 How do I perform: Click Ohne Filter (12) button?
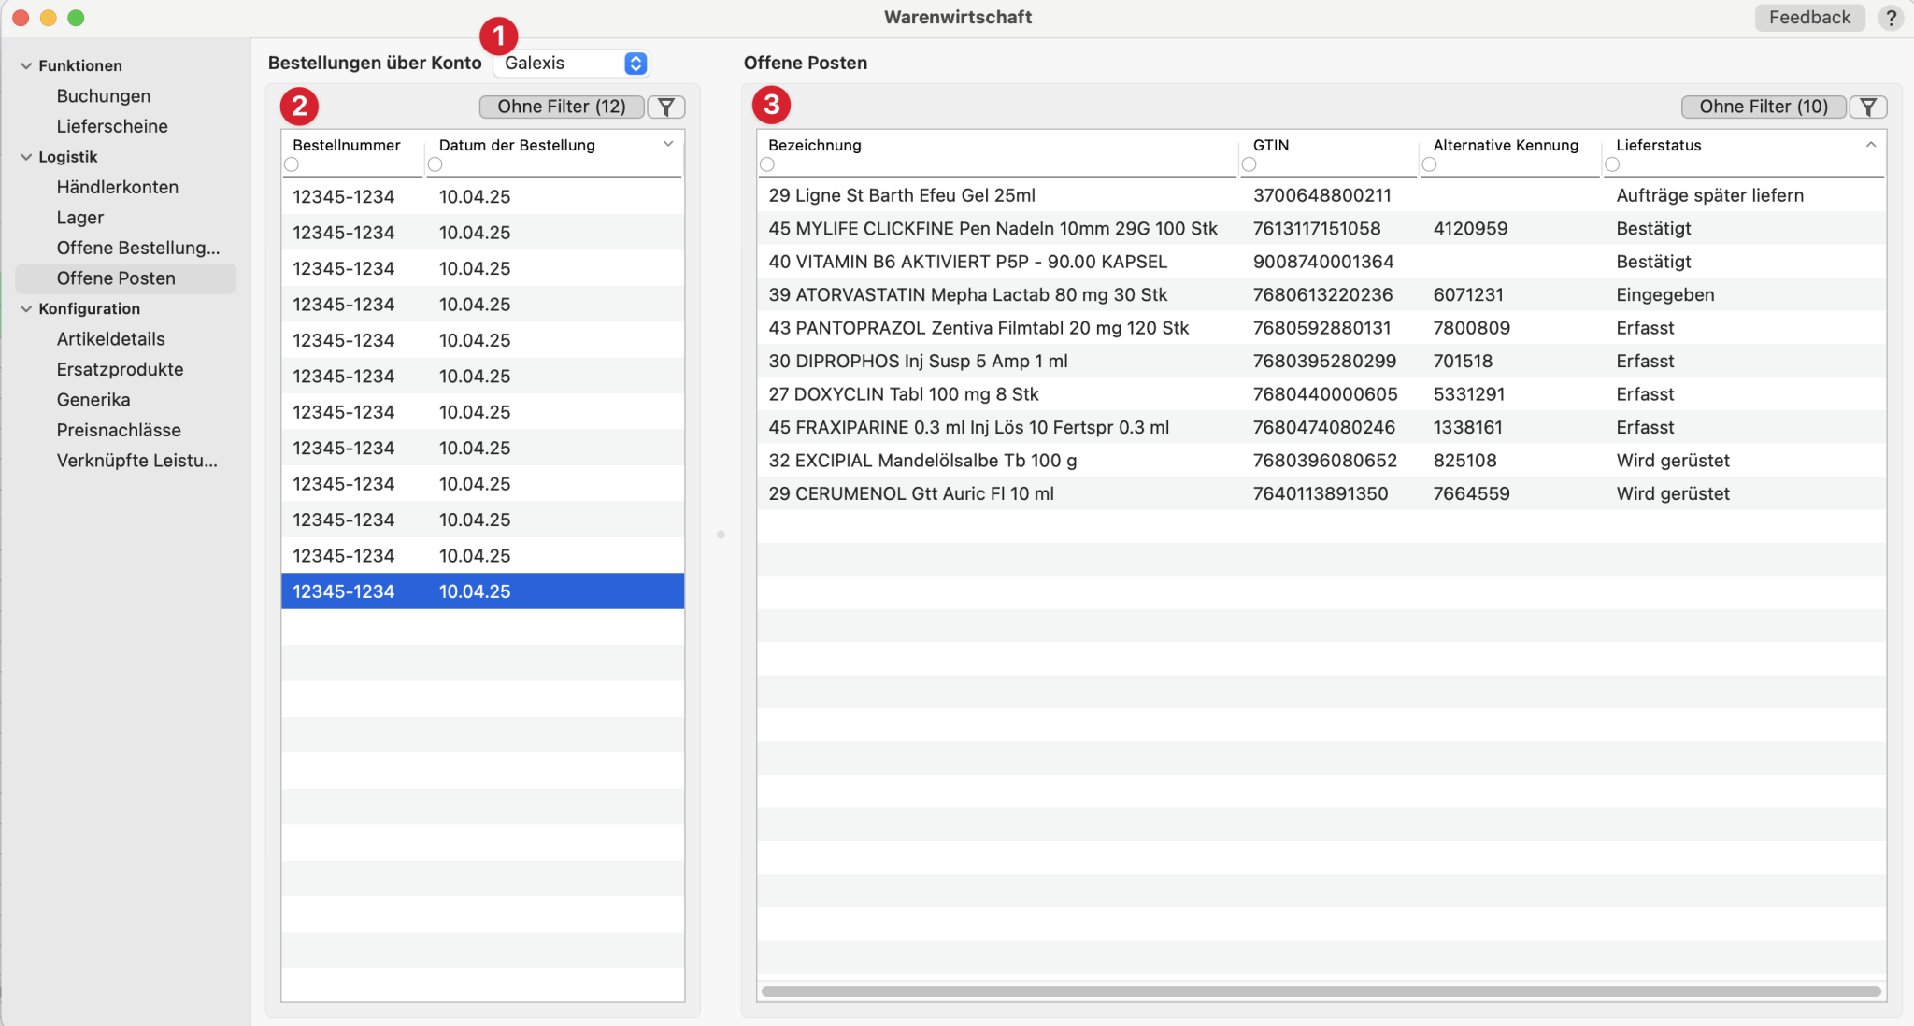pos(562,107)
